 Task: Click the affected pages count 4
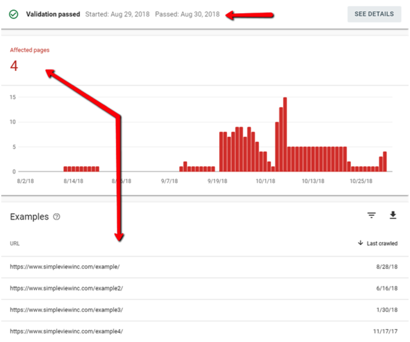(14, 66)
